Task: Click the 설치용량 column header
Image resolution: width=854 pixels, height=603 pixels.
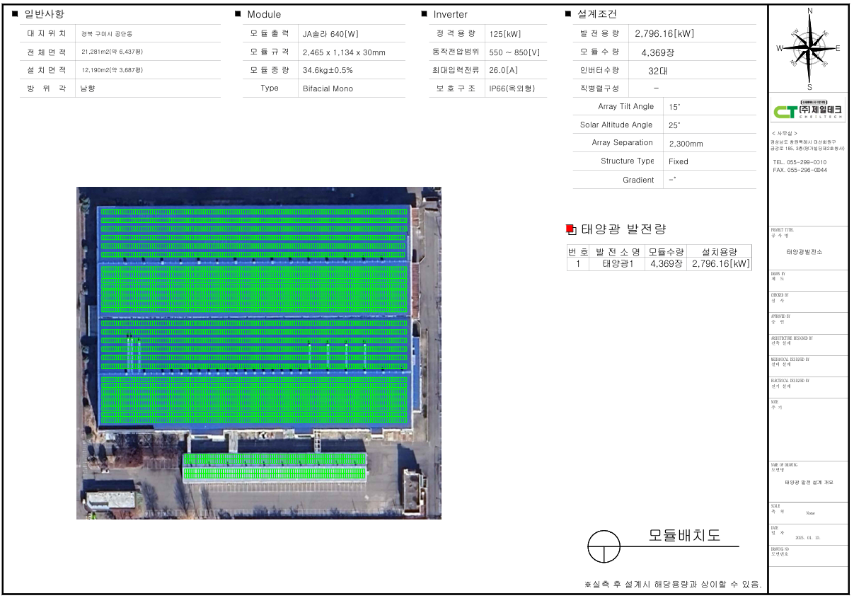Action: click(719, 251)
